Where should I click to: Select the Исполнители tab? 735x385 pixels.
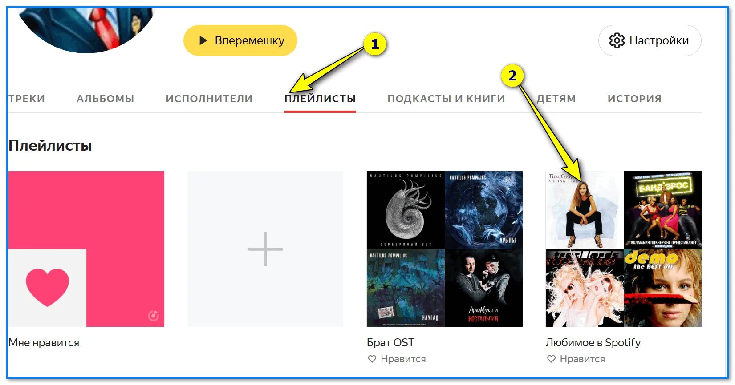pos(209,99)
